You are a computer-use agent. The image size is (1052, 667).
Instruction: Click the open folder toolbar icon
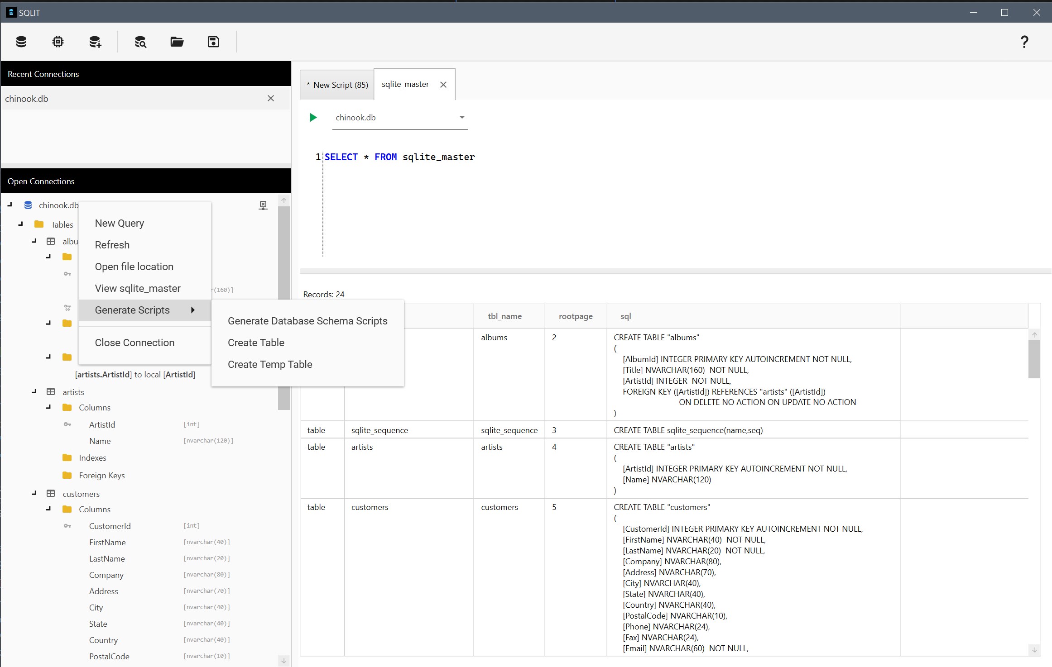[x=177, y=42]
